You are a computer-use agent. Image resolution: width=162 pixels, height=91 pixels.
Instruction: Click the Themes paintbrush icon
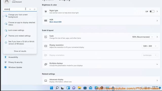tap(6, 36)
